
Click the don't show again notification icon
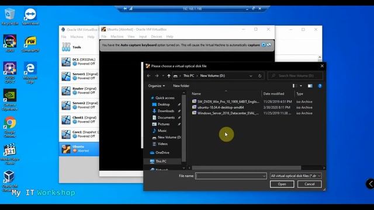269,45
